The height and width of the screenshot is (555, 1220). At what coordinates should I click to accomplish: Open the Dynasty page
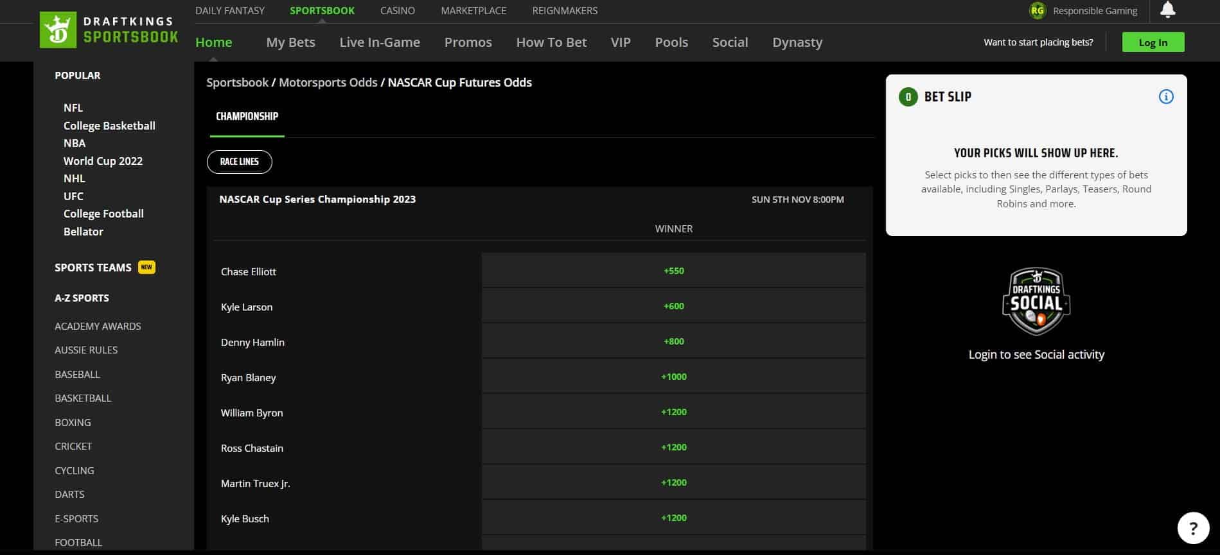tap(797, 42)
